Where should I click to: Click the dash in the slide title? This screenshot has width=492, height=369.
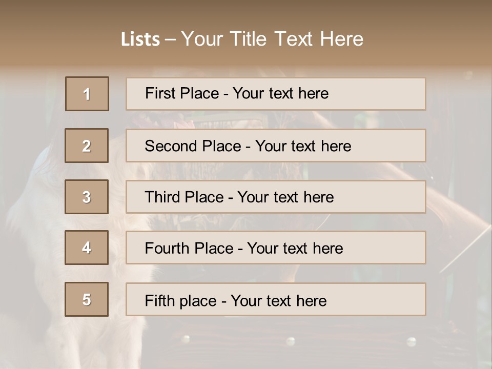click(170, 39)
